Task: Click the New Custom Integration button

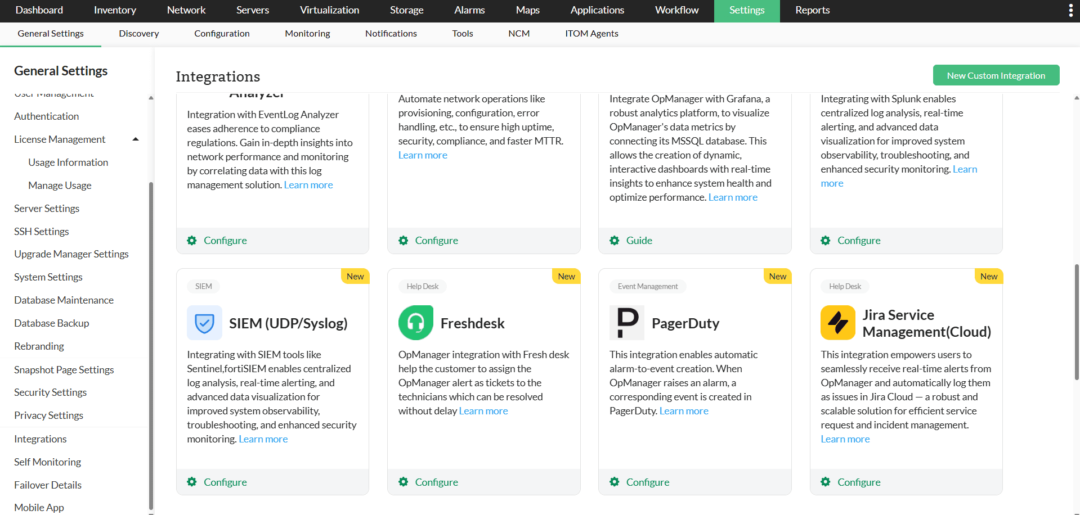Action: point(996,75)
